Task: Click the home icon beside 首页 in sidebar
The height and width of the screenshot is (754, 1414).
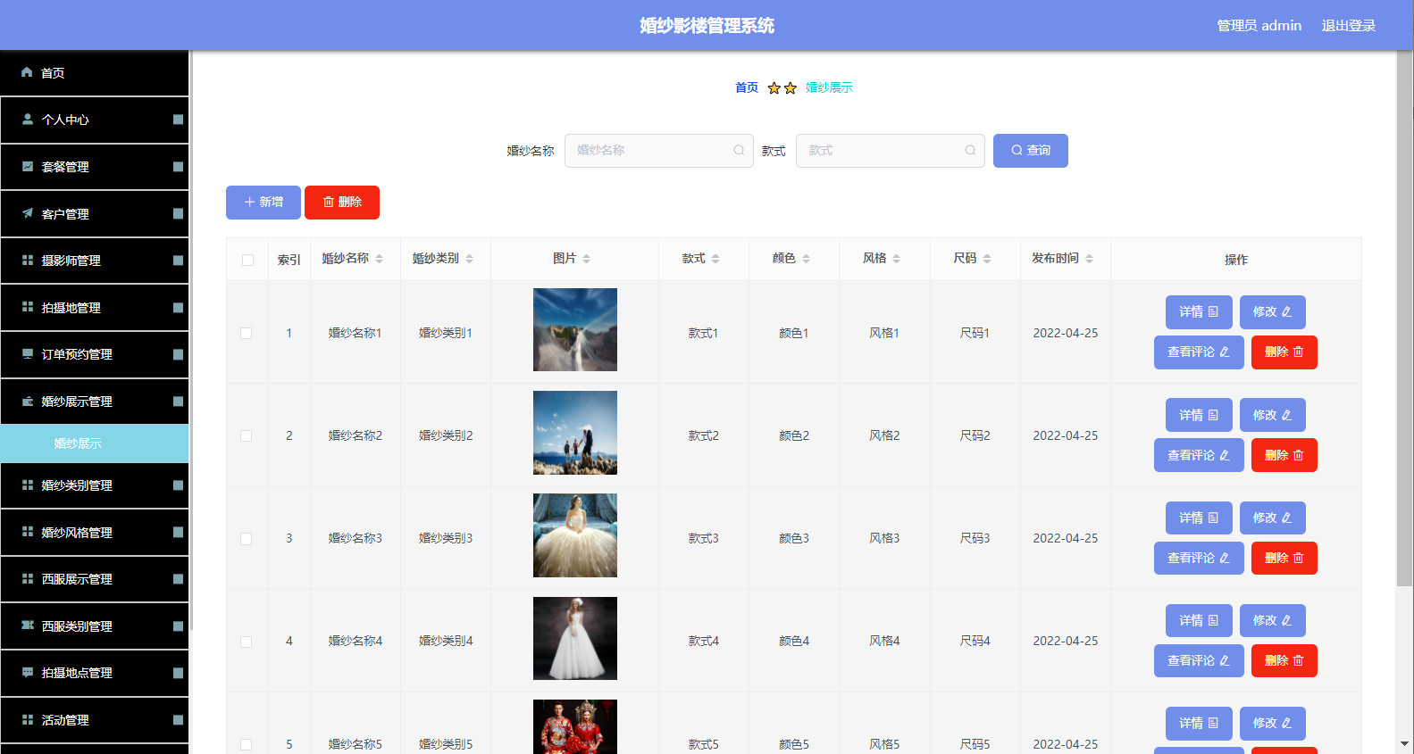Action: click(x=27, y=72)
